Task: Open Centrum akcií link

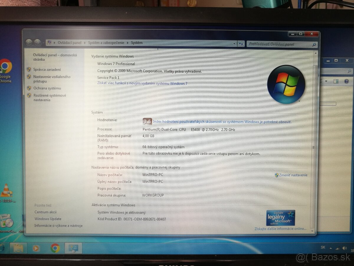Action: (45, 212)
